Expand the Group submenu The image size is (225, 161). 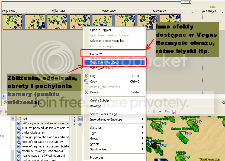114,138
